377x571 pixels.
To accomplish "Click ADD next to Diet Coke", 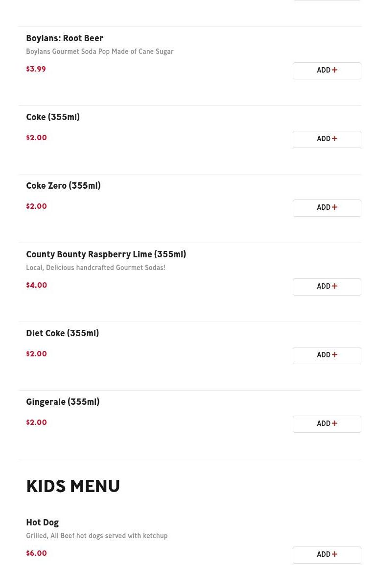I will 327,355.
